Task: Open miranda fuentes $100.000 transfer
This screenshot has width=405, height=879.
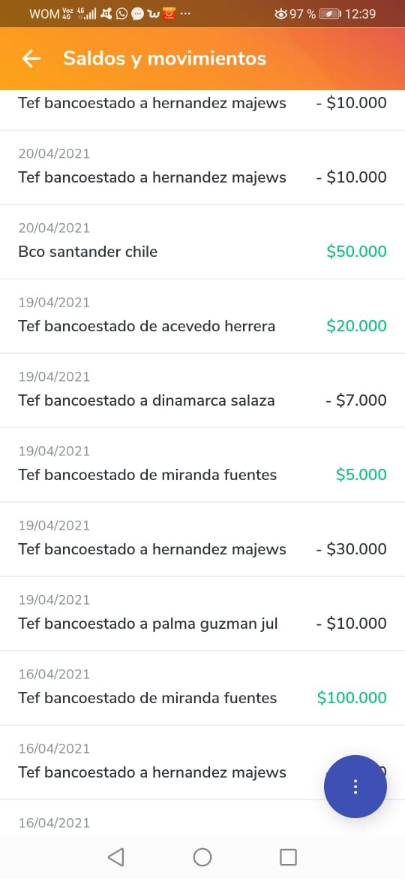Action: tap(202, 688)
